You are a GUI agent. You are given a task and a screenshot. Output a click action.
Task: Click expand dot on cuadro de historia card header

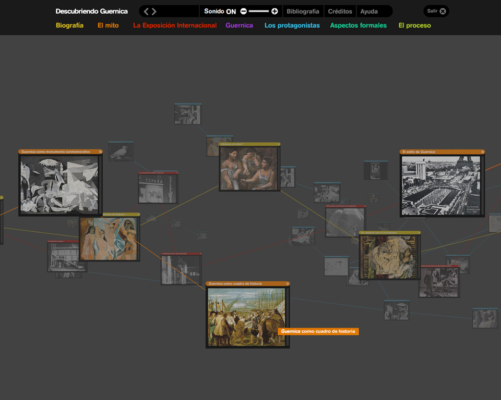[287, 283]
